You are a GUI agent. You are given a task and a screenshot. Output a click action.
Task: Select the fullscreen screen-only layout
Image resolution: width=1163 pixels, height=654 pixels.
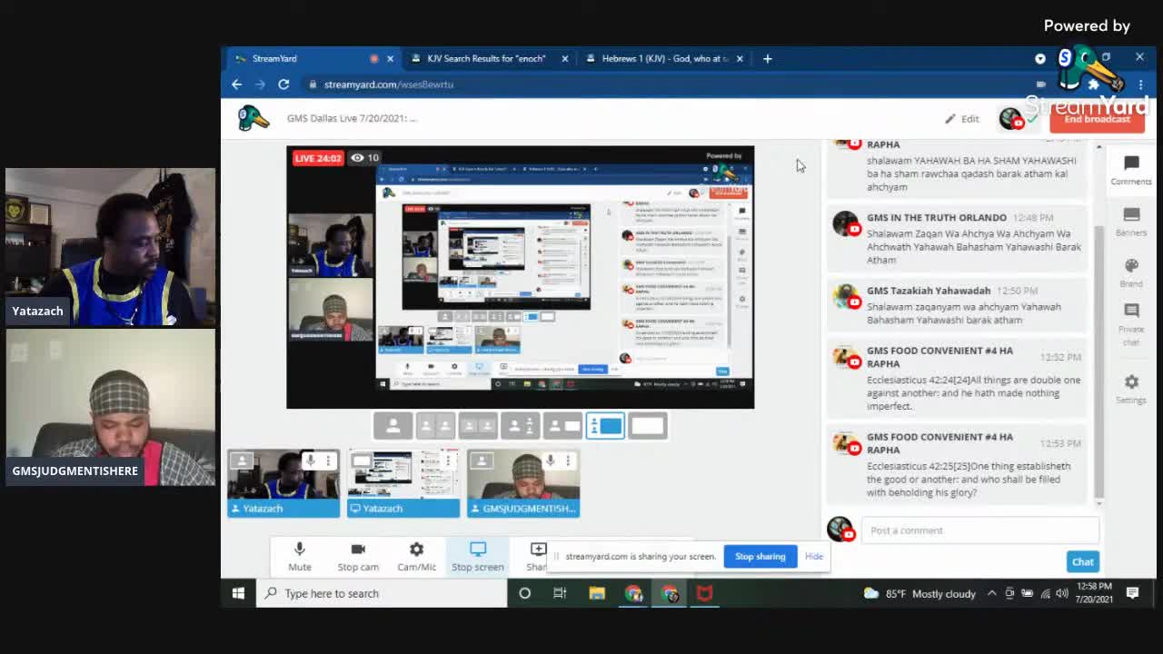(x=648, y=426)
